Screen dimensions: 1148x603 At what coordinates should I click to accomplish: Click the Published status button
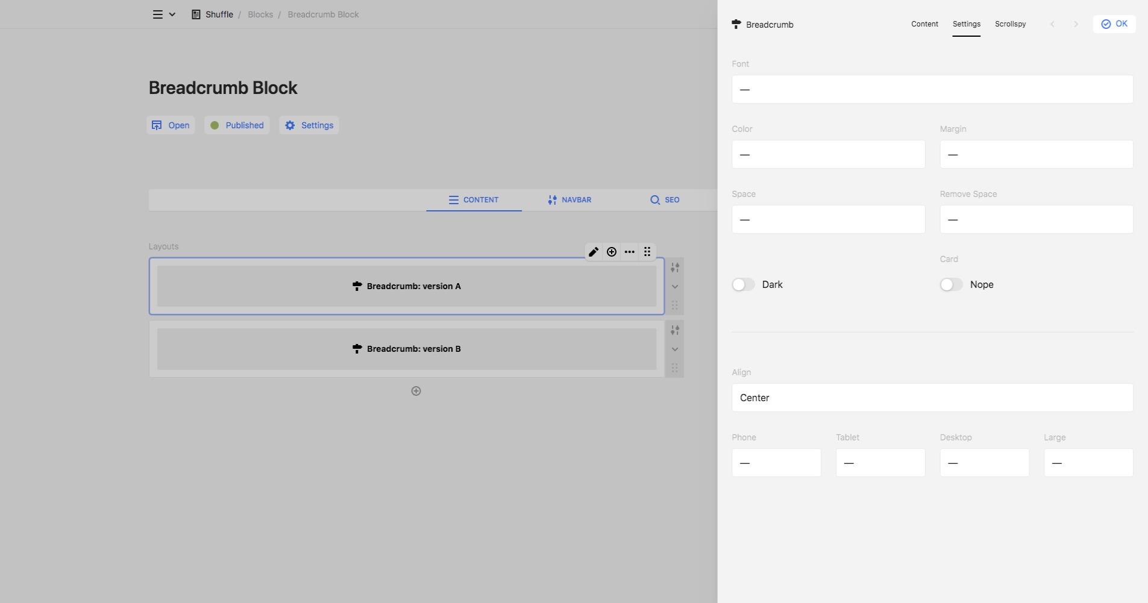(x=237, y=125)
